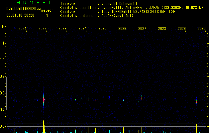
Task: Click the 0.7 kHz frequency label
Action: click(x=3, y=110)
